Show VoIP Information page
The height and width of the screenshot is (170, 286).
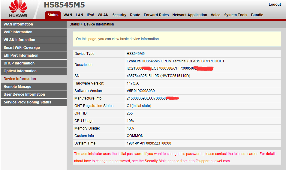tap(18, 32)
